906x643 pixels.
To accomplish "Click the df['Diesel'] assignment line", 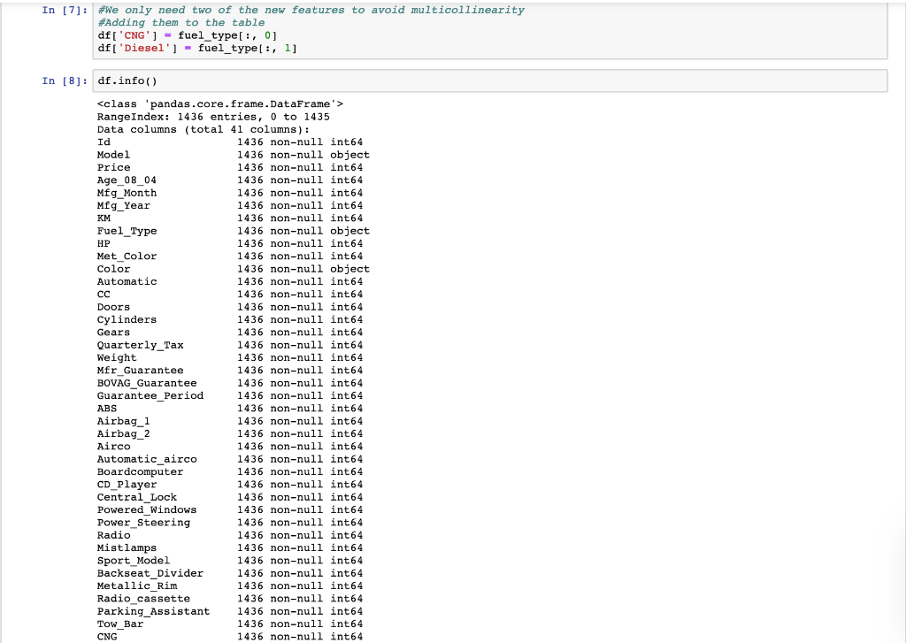I will point(196,48).
